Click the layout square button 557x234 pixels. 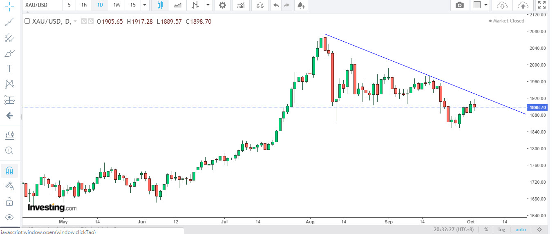pos(477,5)
